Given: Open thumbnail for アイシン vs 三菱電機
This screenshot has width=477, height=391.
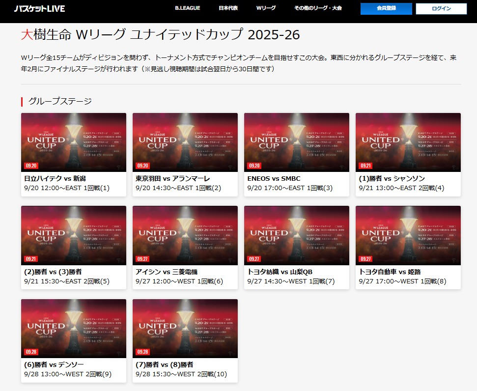Looking at the screenshot, I should tap(185, 235).
